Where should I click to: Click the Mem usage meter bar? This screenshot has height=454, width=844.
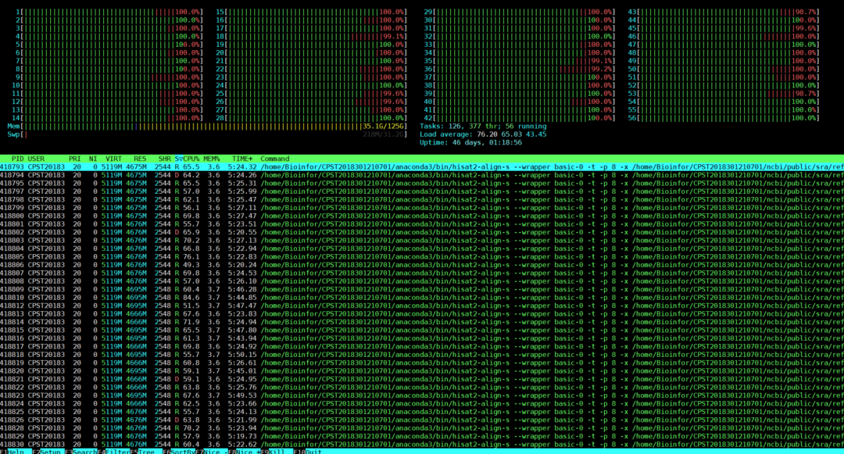coord(207,127)
